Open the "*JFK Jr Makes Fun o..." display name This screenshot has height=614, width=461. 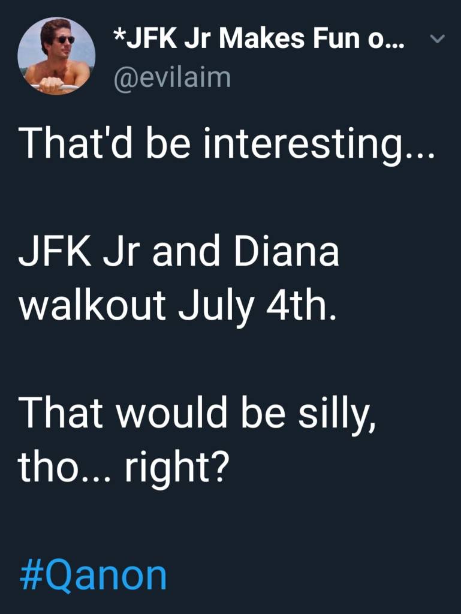click(x=258, y=42)
